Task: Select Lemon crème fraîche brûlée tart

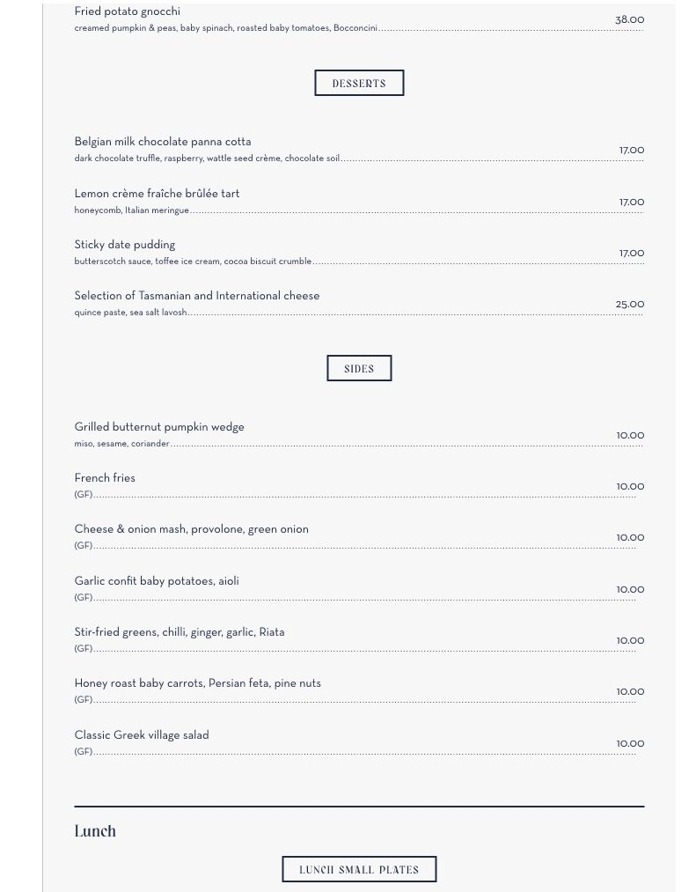Action: coord(157,194)
